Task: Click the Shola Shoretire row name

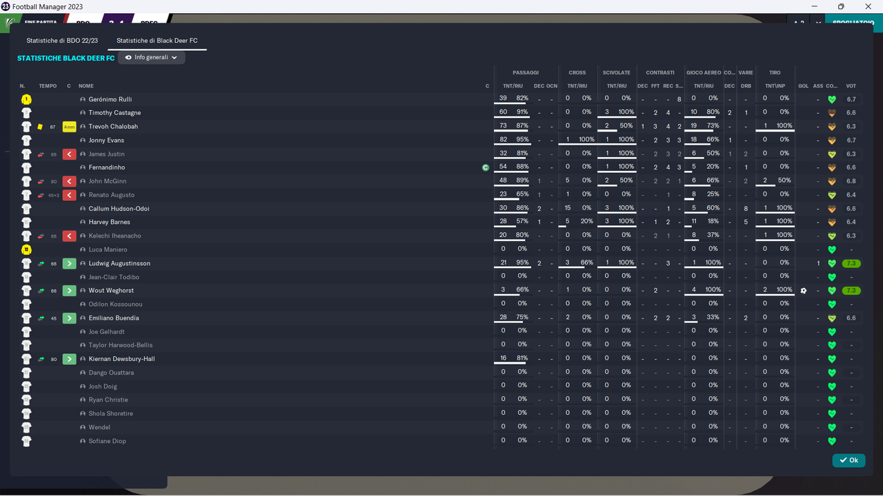Action: [x=110, y=413]
